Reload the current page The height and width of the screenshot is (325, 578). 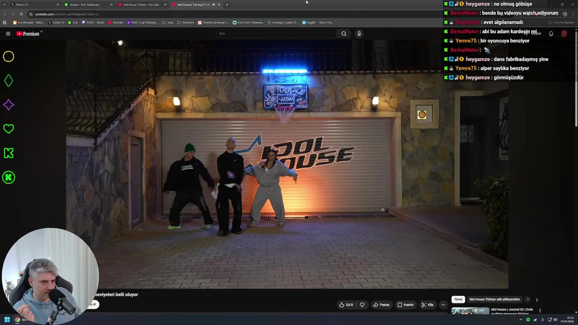(21, 14)
